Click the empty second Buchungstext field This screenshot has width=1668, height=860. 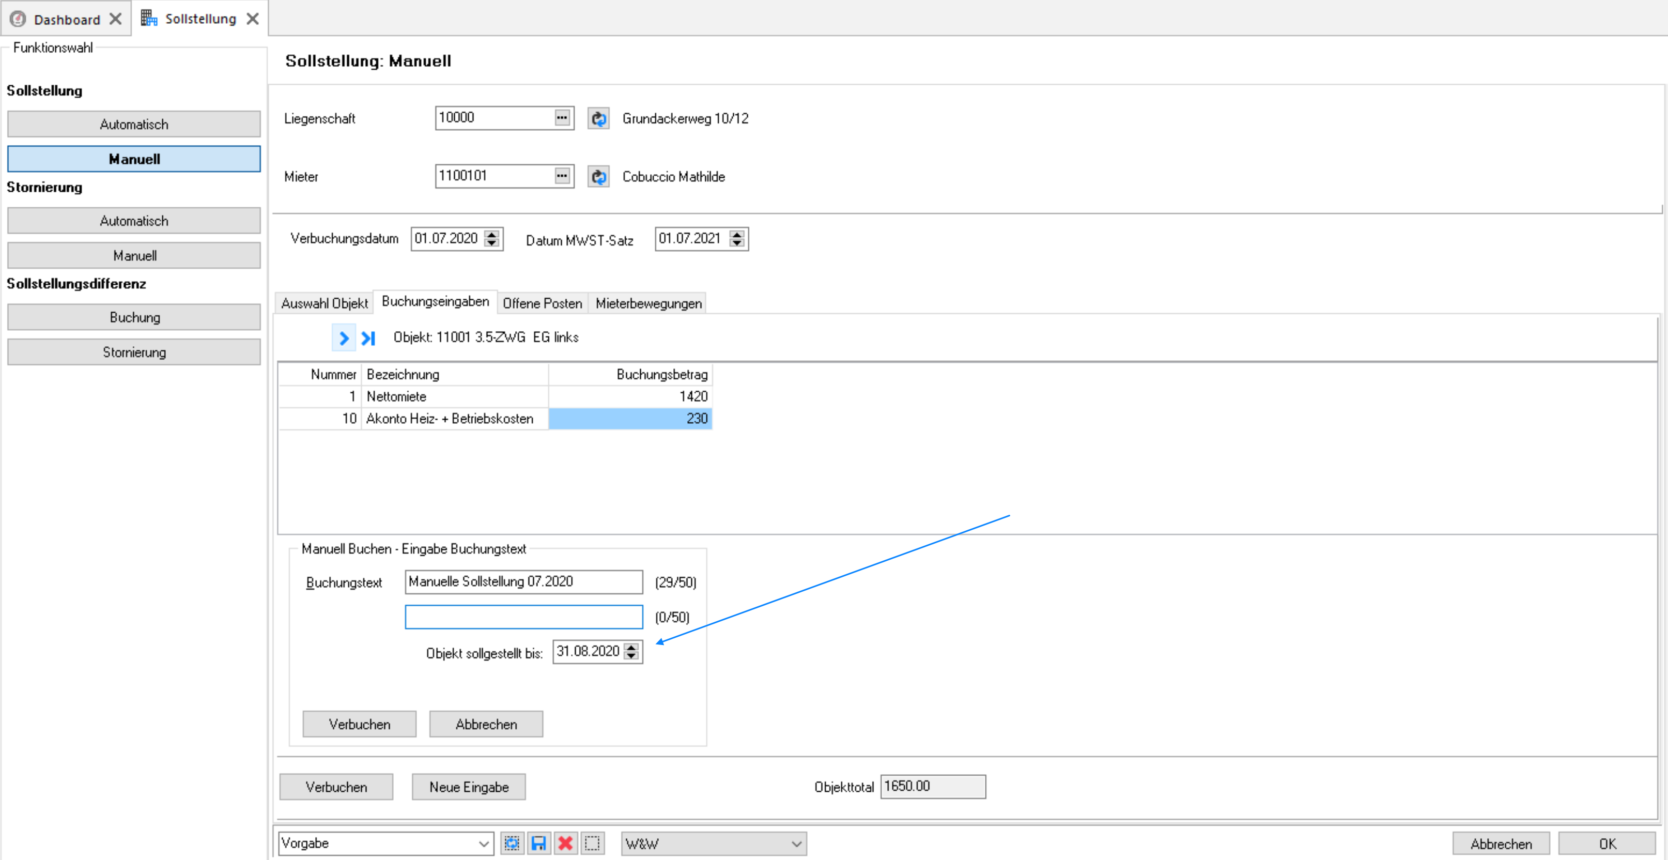click(524, 617)
